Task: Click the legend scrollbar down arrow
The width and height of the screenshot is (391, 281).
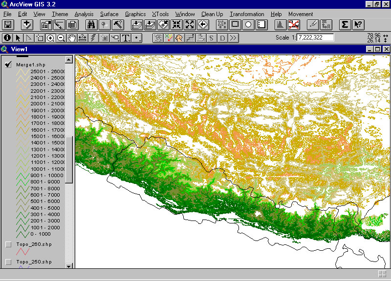Action: [69, 266]
